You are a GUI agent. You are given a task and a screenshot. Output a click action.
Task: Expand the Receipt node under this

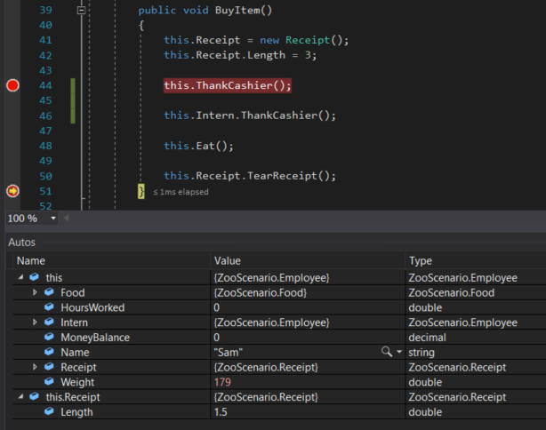tap(35, 367)
